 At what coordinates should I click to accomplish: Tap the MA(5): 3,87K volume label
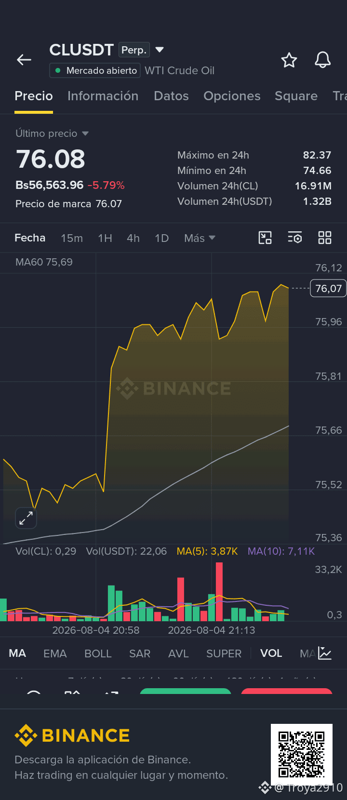(x=207, y=551)
